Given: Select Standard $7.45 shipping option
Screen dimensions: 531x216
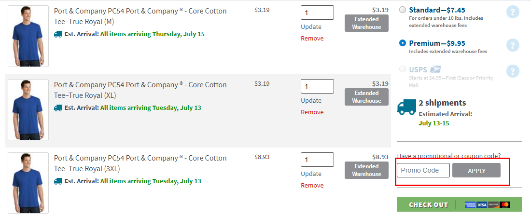Looking at the screenshot, I should click(x=403, y=10).
